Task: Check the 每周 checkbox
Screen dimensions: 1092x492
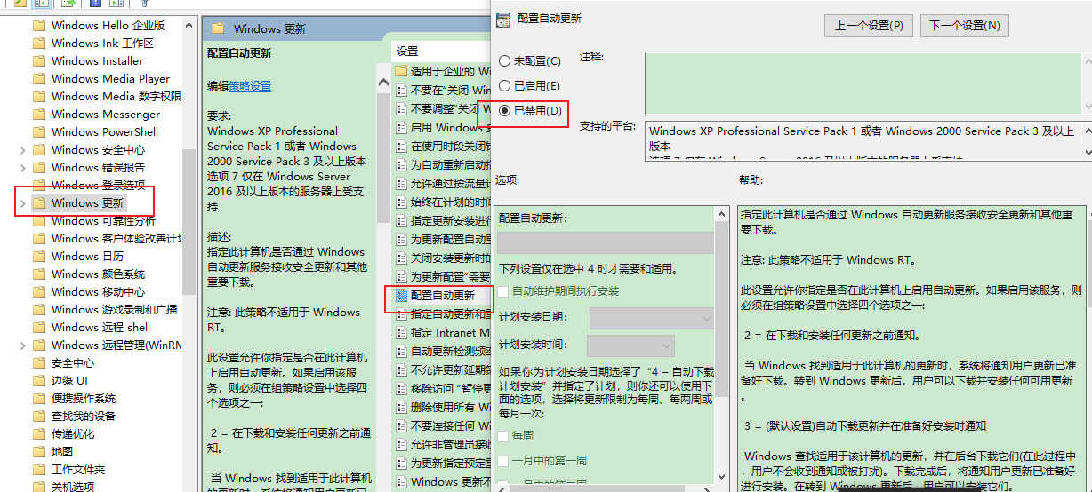Action: [503, 436]
